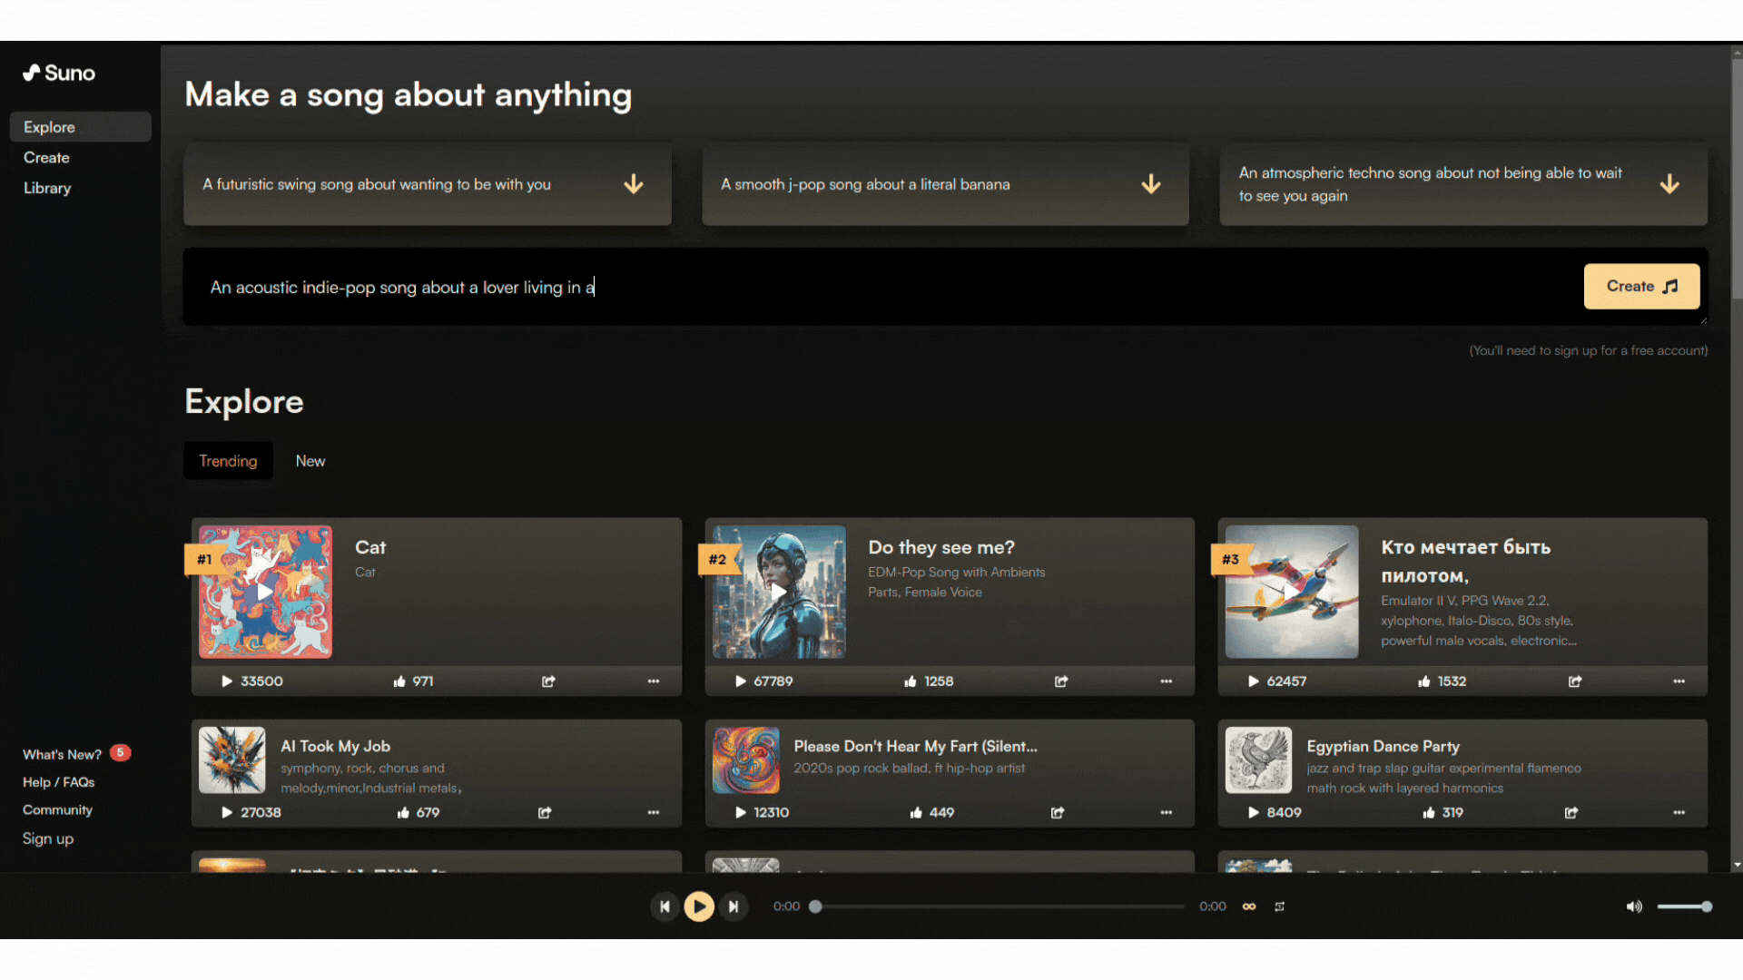
Task: Expand the j-pop banana song prompt
Action: tap(1150, 184)
